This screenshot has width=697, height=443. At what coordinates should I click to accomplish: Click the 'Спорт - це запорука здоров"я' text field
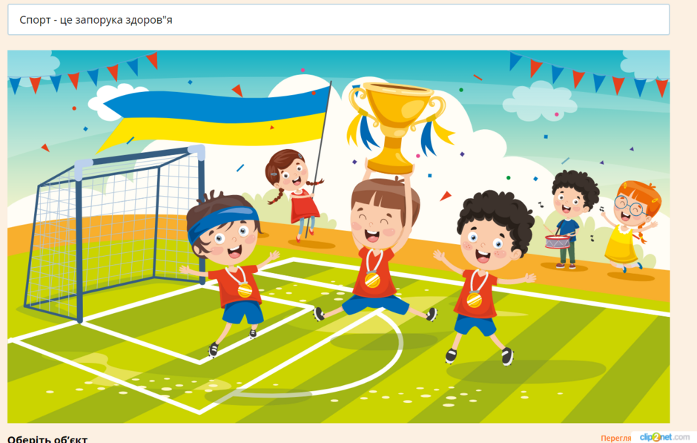(338, 19)
